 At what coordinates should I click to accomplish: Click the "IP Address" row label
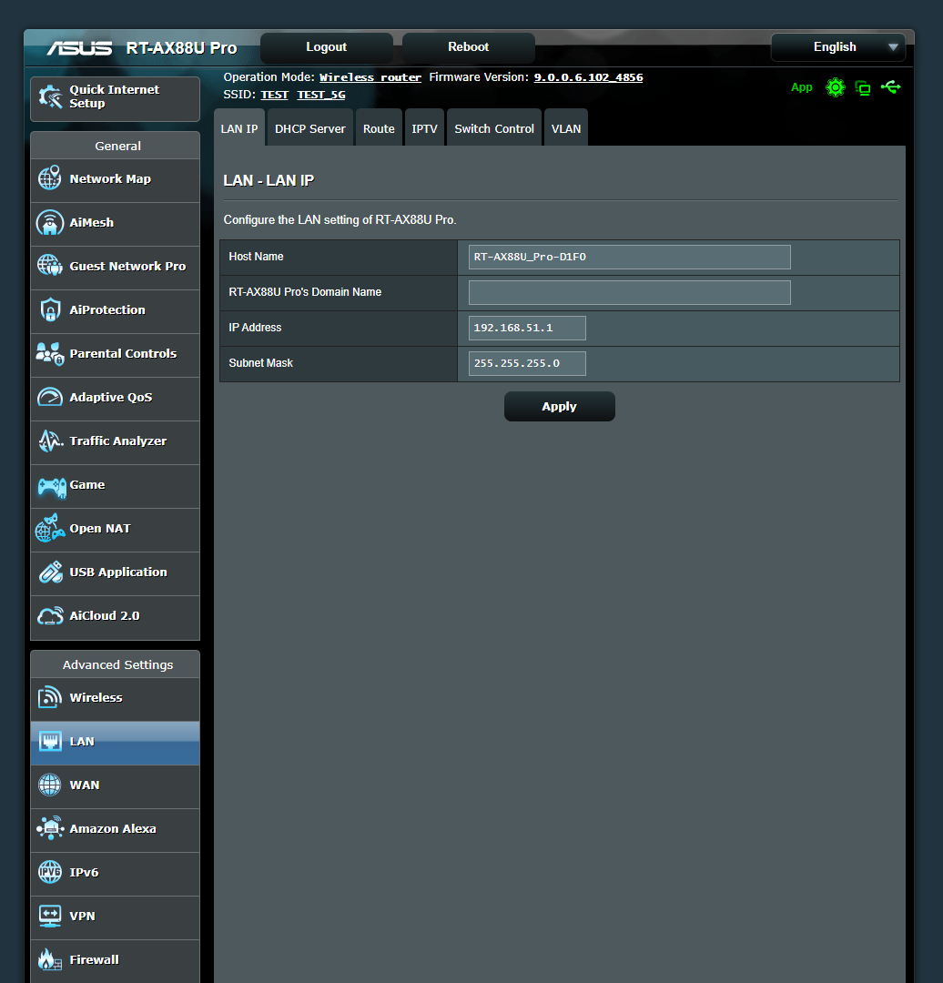(x=255, y=328)
